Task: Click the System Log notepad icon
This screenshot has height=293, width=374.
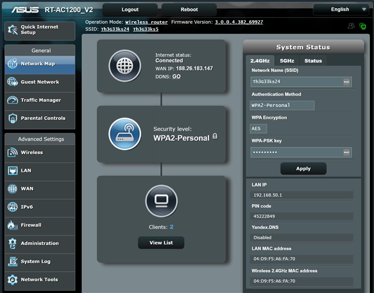Action: point(12,261)
